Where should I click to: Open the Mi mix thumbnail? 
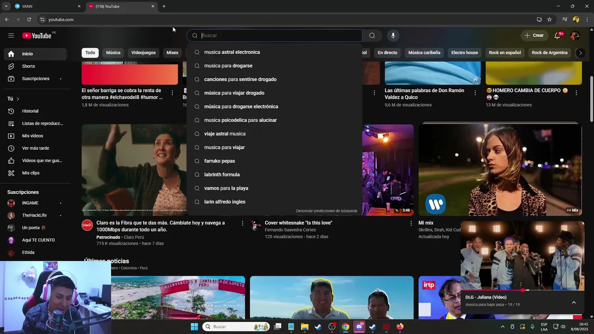pyautogui.click(x=500, y=169)
